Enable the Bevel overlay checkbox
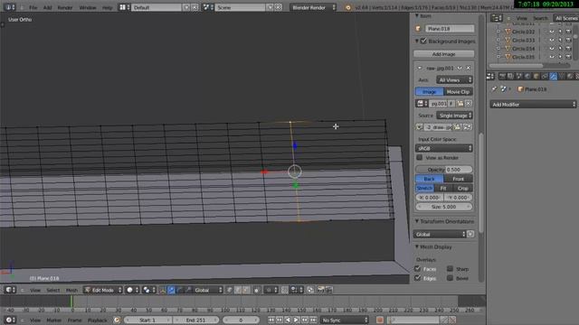 coord(450,278)
